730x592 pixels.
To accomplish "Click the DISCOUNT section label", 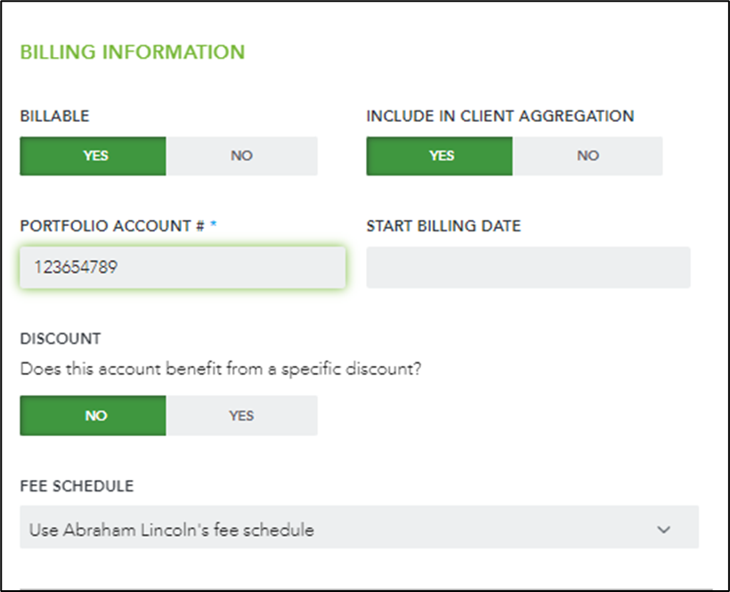I will 61,338.
